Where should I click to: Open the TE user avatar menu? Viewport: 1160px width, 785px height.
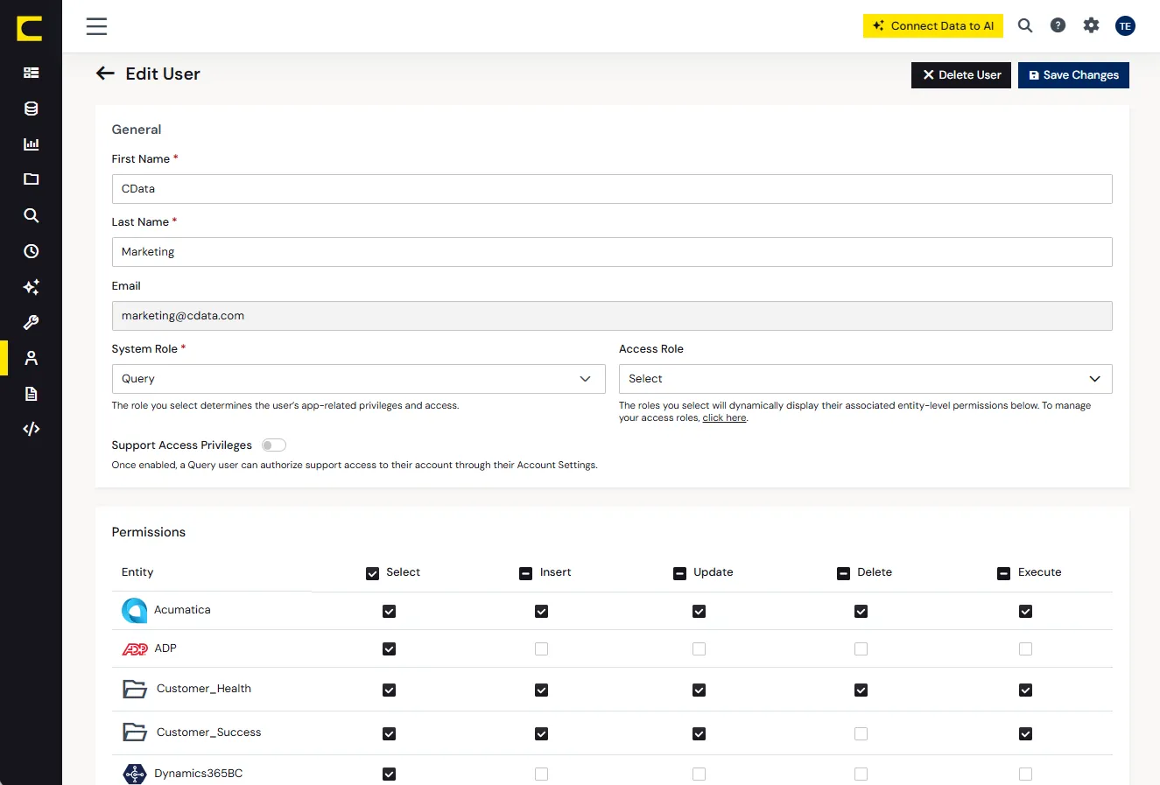[x=1126, y=26]
